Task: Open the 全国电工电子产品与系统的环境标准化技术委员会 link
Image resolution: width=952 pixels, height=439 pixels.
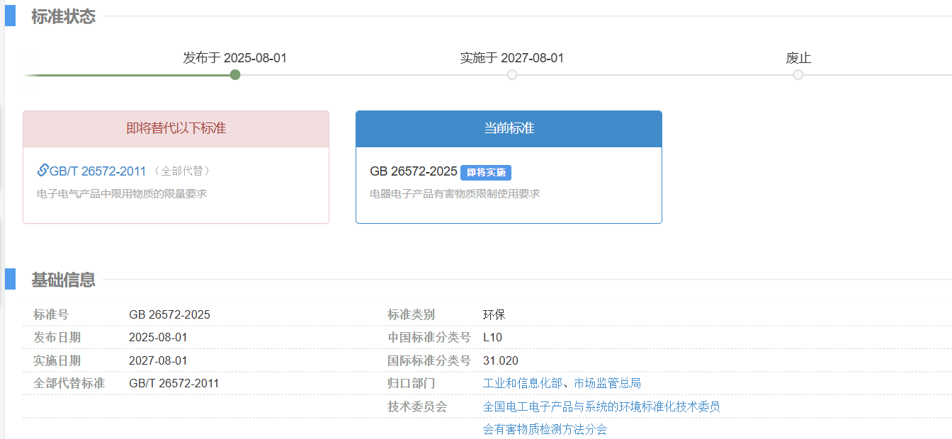Action: [601, 406]
